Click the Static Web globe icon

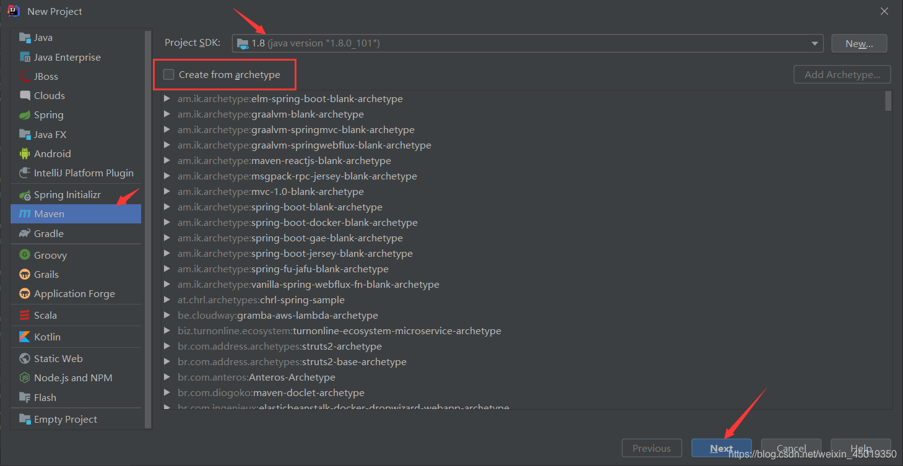pos(25,358)
